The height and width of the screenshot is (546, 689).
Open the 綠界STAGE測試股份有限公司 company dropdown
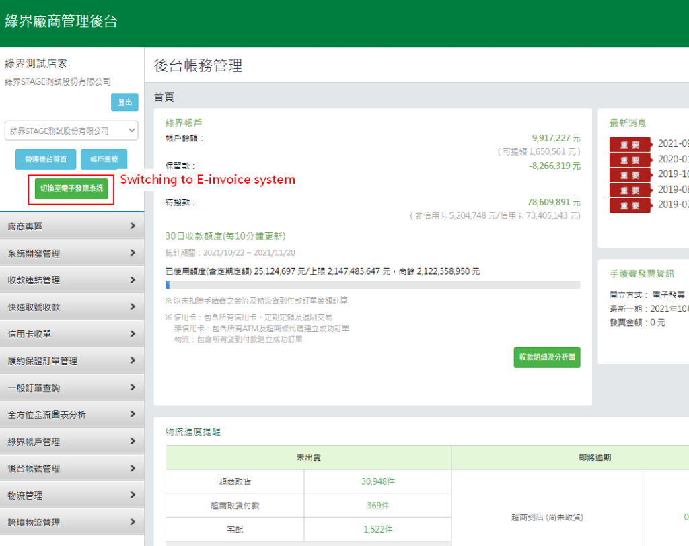coord(71,131)
